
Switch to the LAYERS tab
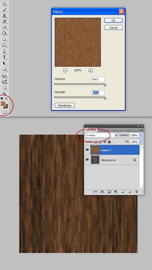click(x=91, y=130)
